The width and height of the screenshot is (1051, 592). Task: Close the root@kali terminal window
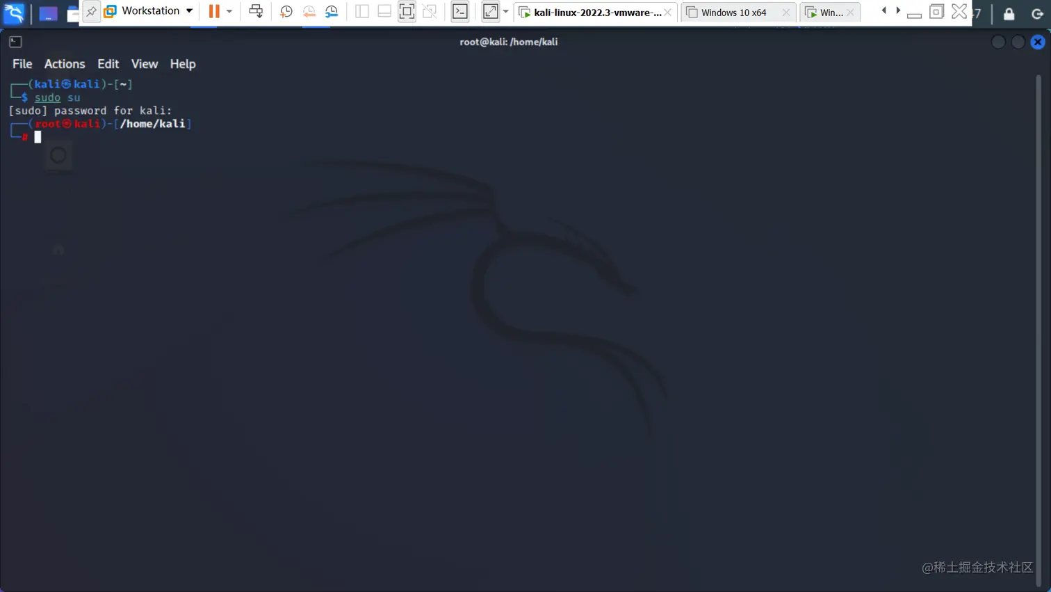[x=1037, y=42]
